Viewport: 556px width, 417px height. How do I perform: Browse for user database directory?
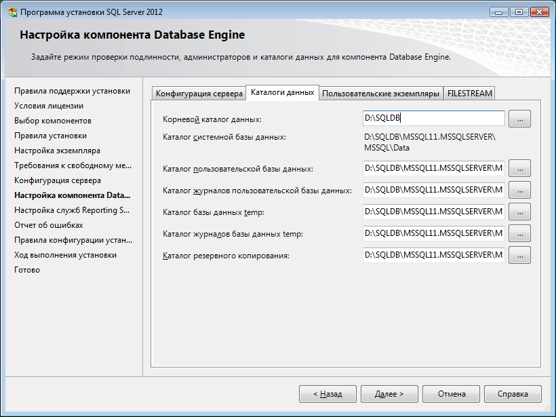click(x=519, y=168)
